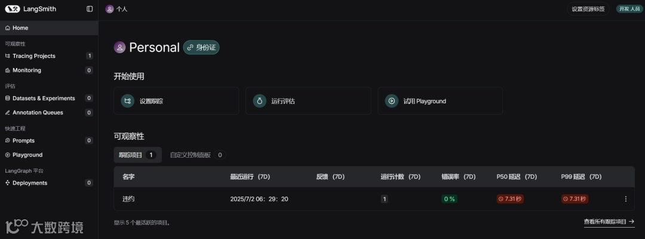
Task: Click the 身份证 ID link button
Action: 202,47
